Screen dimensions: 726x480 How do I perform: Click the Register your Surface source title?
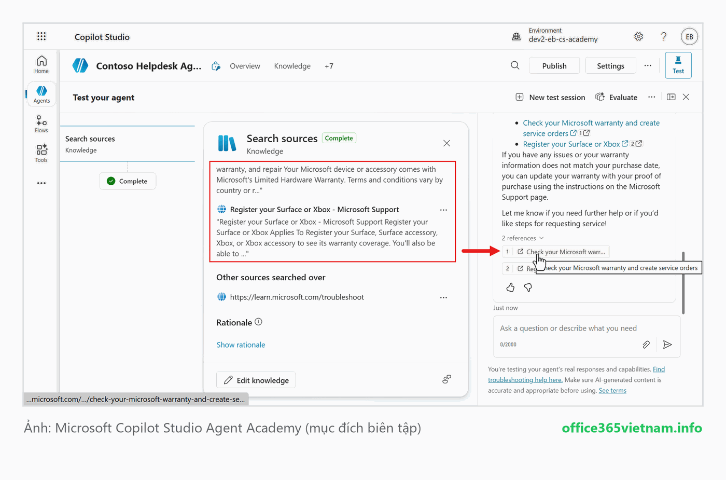pos(314,210)
